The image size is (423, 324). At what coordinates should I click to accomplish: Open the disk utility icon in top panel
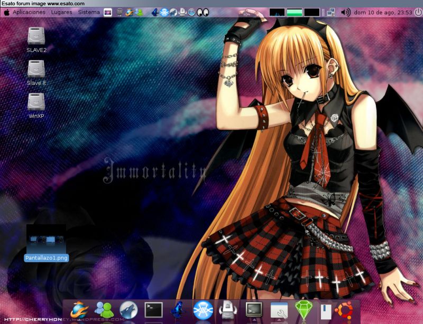pos(182,12)
